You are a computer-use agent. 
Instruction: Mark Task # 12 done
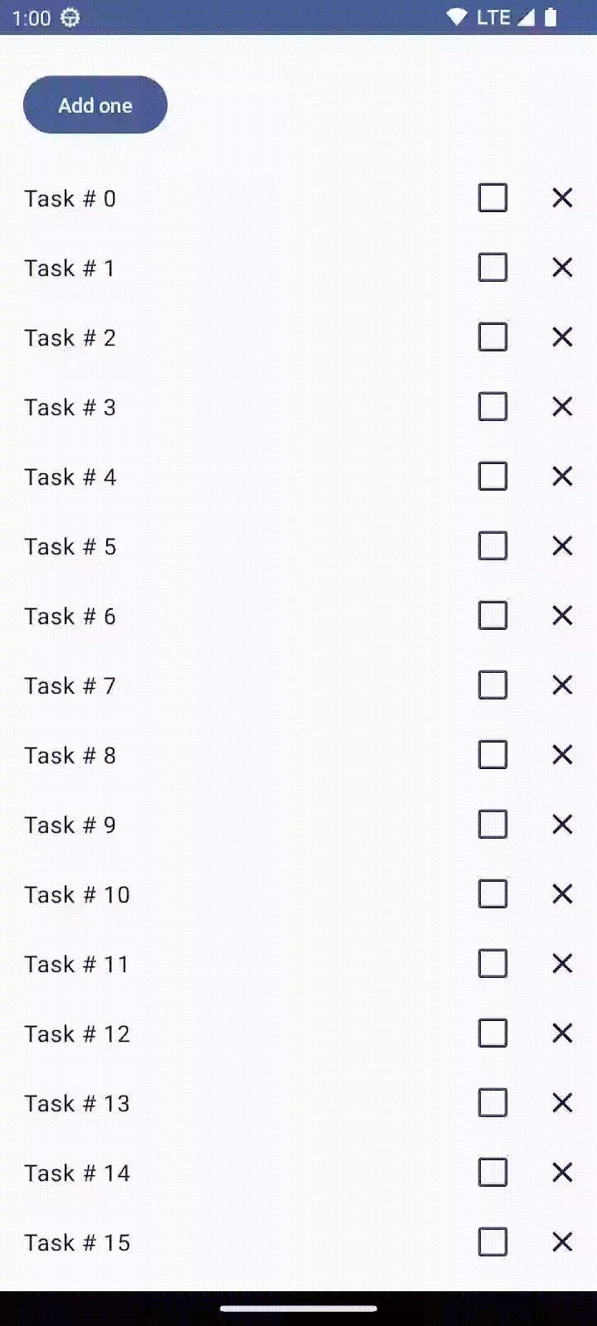(493, 1033)
